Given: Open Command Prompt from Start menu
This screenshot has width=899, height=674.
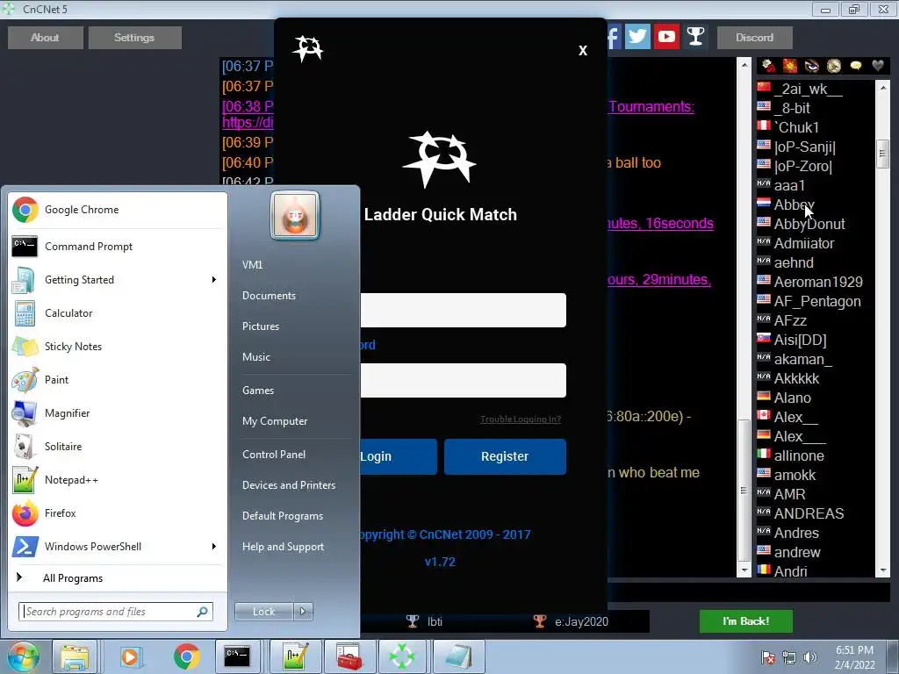Looking at the screenshot, I should coord(118,247).
